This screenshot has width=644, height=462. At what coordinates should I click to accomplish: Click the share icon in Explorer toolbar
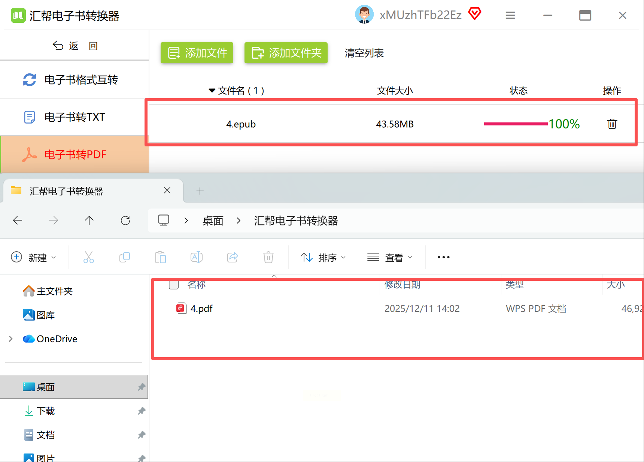pyautogui.click(x=233, y=257)
